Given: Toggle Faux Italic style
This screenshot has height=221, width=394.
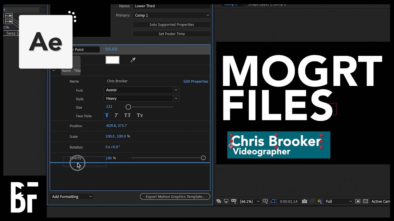Looking at the screenshot, I should click(116, 115).
